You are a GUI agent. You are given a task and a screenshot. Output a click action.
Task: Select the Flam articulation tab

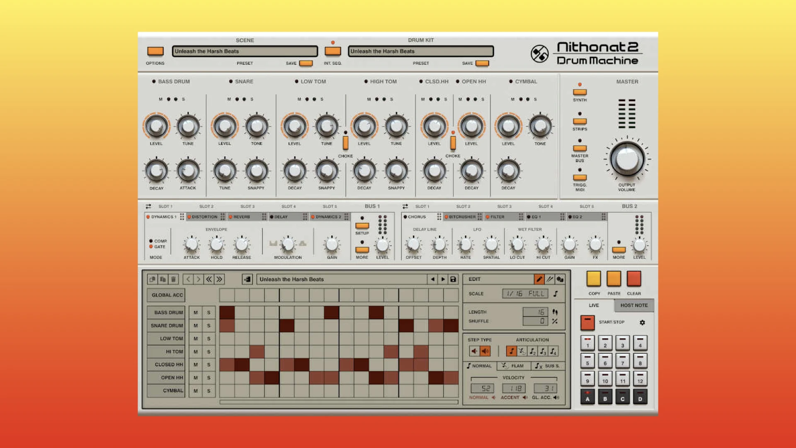pyautogui.click(x=513, y=366)
